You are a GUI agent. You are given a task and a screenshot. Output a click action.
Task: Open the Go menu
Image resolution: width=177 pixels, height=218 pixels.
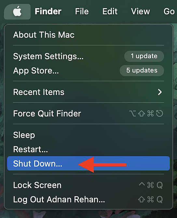(x=169, y=11)
